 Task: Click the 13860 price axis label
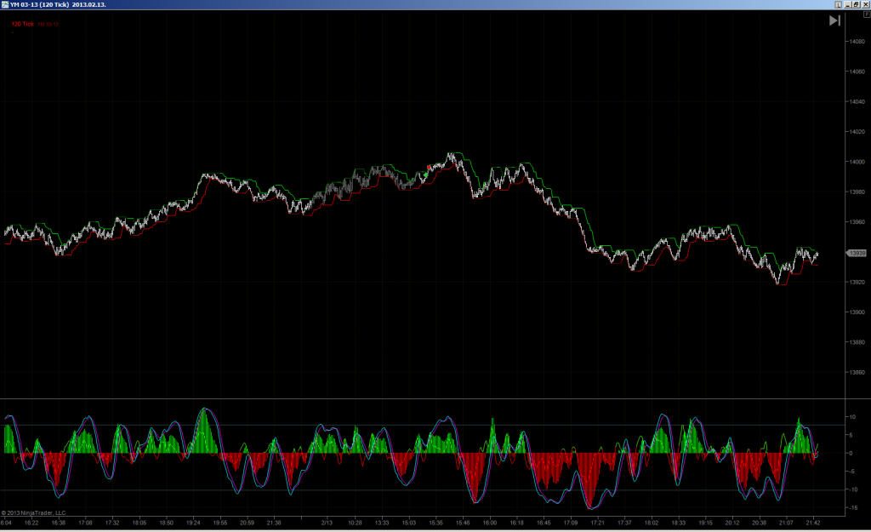click(857, 372)
